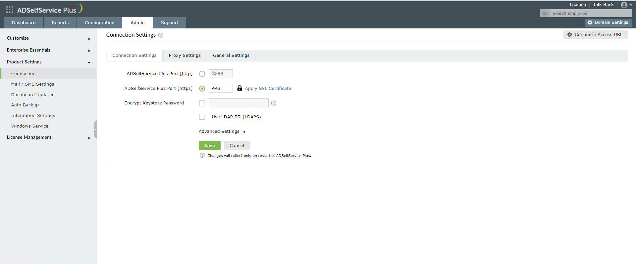Select the Admin tab
The width and height of the screenshot is (636, 264).
[x=137, y=23]
